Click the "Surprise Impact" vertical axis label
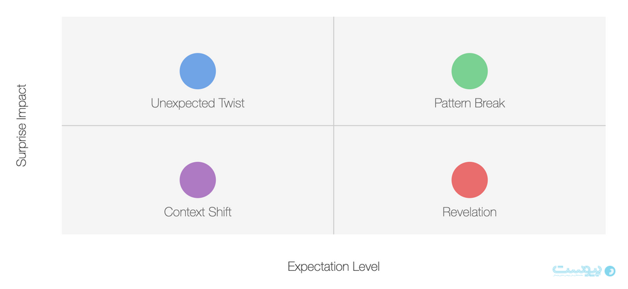Image resolution: width=628 pixels, height=289 pixels. coord(22,126)
